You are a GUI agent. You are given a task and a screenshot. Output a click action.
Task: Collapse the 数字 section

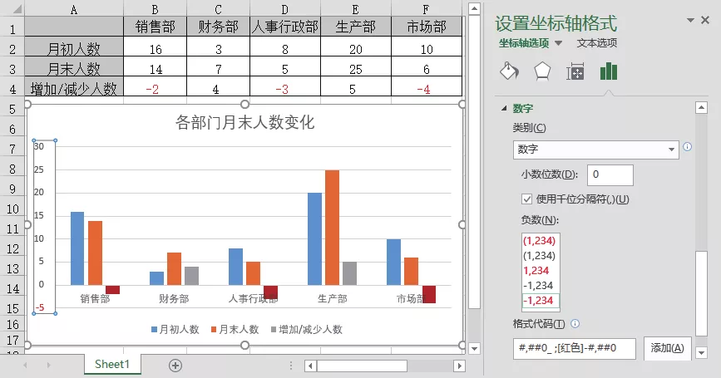pyautogui.click(x=504, y=108)
